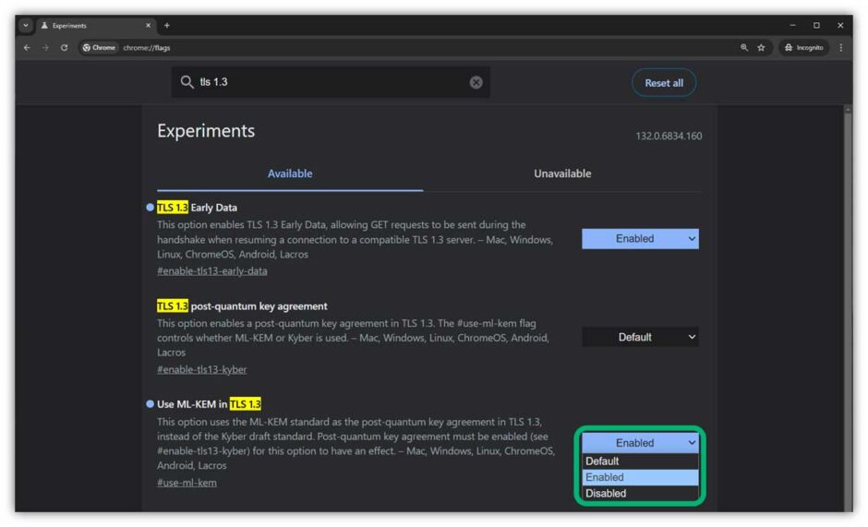868x527 pixels.
Task: Click the Incognito indicator button
Action: click(x=803, y=48)
